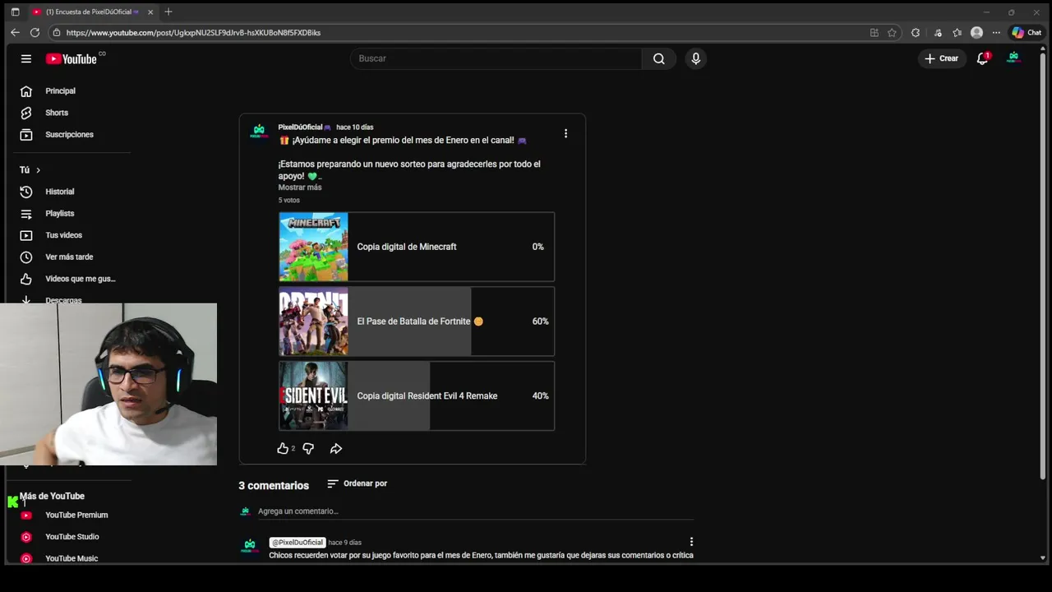Click the Resident Evil poll thumbnail
Screen dimensions: 1052x592
click(313, 395)
